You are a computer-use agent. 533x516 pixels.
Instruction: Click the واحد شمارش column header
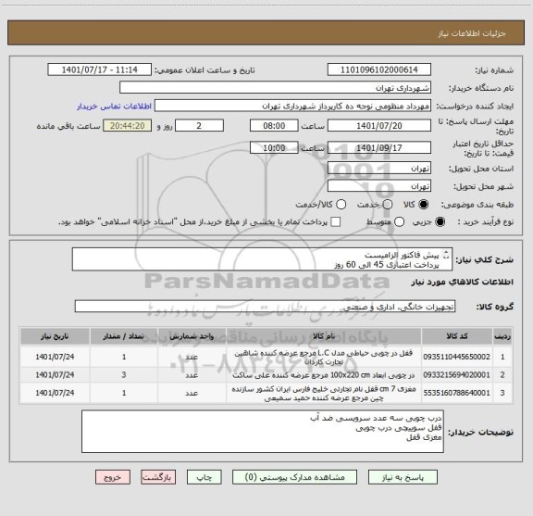pyautogui.click(x=192, y=336)
